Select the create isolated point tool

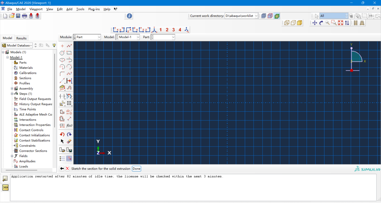click(x=62, y=46)
